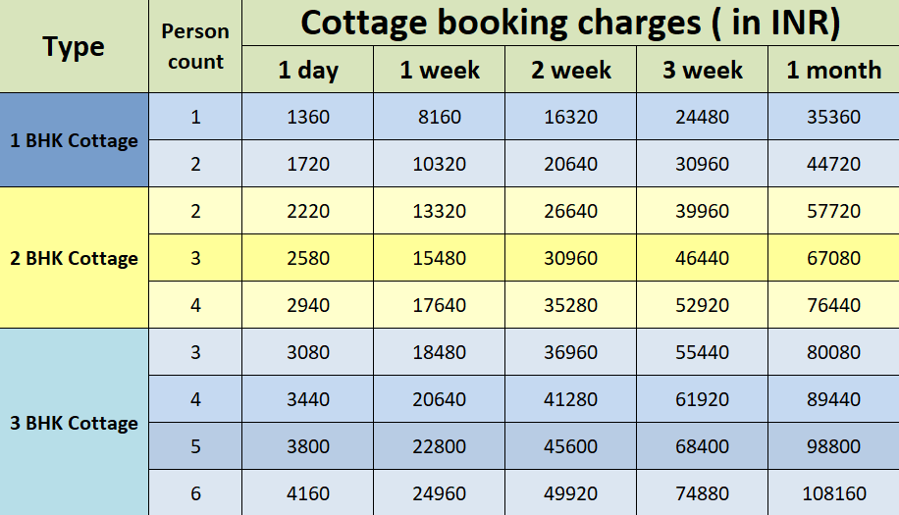899x515 pixels.
Task: Select the cell with value 10320
Action: pos(440,164)
